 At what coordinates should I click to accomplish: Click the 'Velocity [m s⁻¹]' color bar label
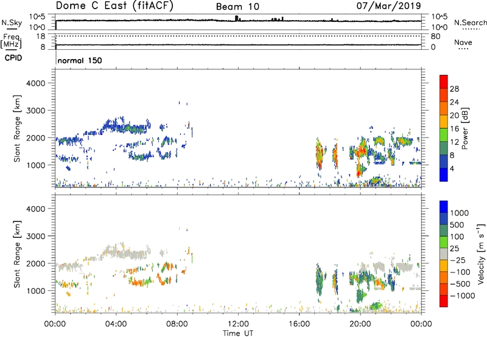click(482, 254)
